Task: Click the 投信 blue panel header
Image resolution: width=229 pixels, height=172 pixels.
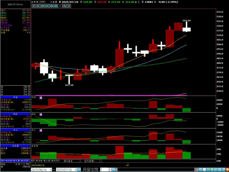Action: coord(15,114)
